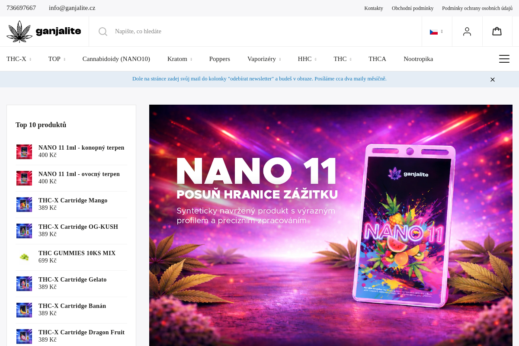The image size is (519, 346).
Task: Click the Cartridge Mango thumbnail
Action: tap(24, 205)
